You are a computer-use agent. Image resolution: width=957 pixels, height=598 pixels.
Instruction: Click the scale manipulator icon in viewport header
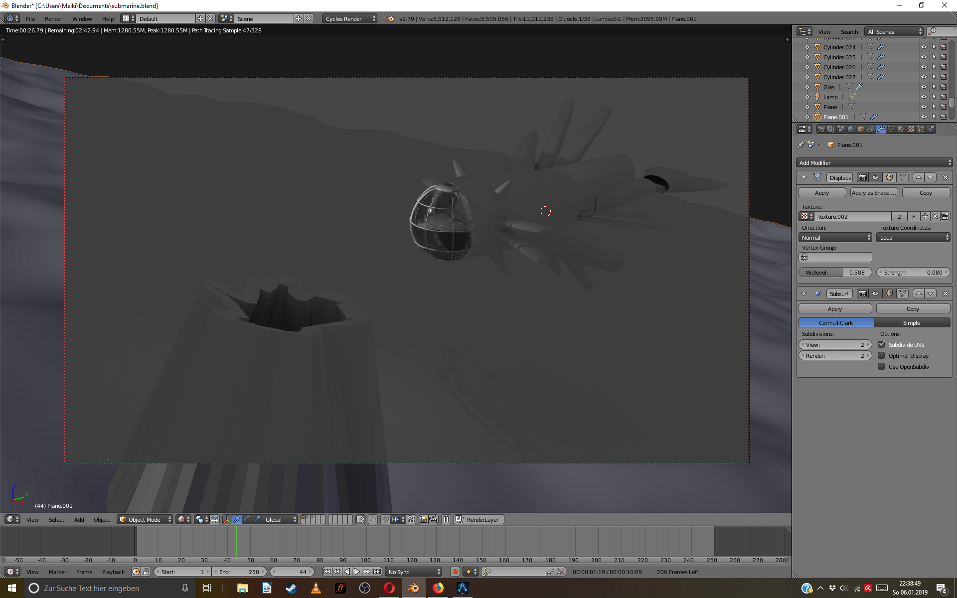pyautogui.click(x=257, y=519)
